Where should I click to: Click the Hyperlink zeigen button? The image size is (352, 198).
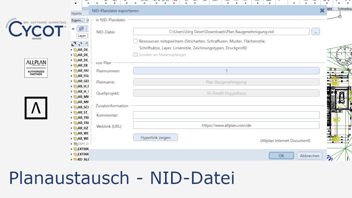156,137
